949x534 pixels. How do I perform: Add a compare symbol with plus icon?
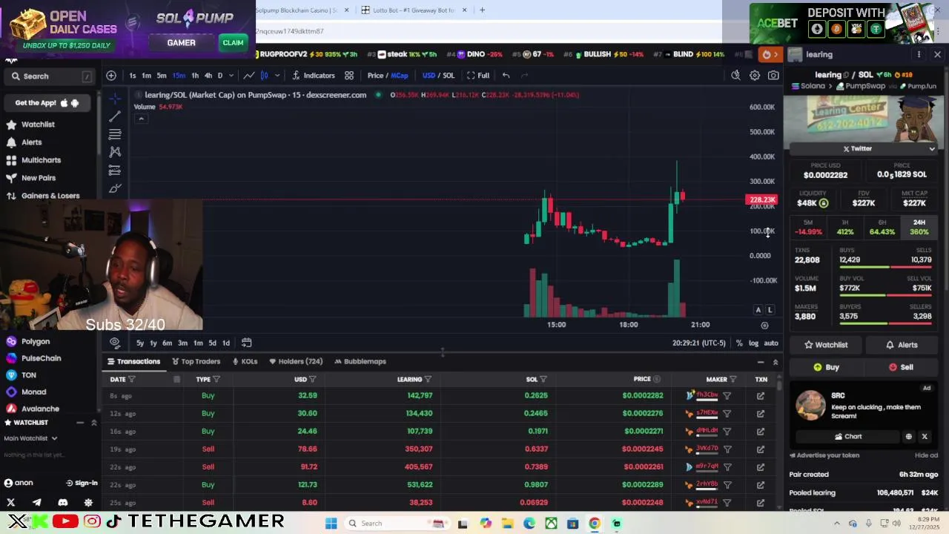tap(111, 75)
